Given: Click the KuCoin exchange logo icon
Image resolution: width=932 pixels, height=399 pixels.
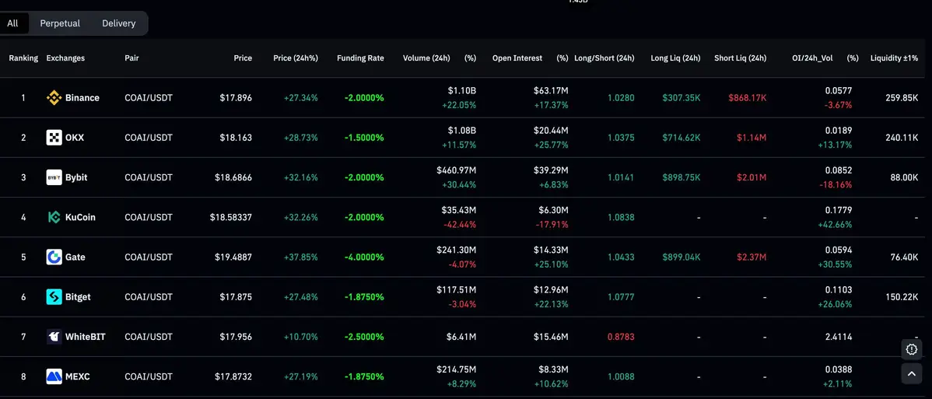Looking at the screenshot, I should (54, 217).
